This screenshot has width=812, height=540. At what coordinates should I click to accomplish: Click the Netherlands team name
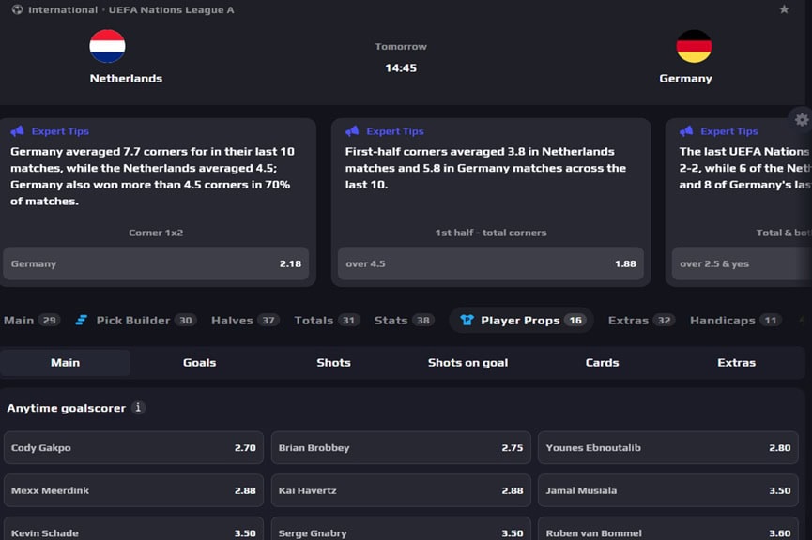click(126, 78)
